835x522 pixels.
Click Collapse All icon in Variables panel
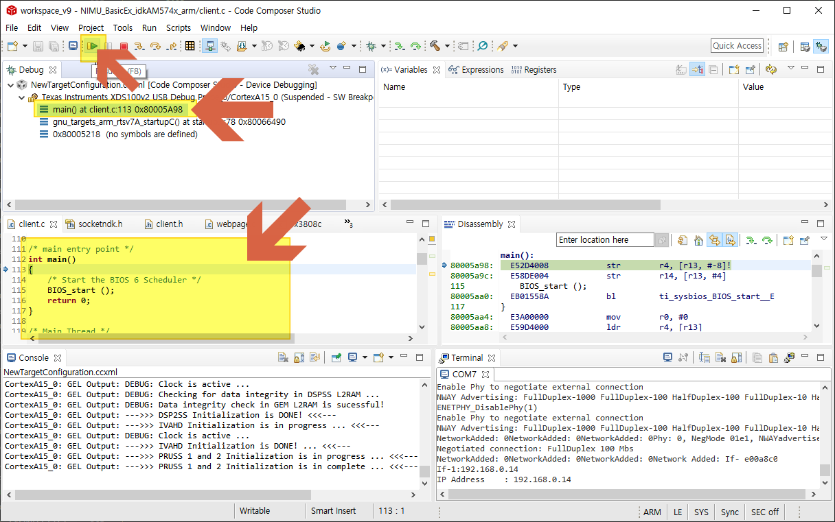point(713,69)
